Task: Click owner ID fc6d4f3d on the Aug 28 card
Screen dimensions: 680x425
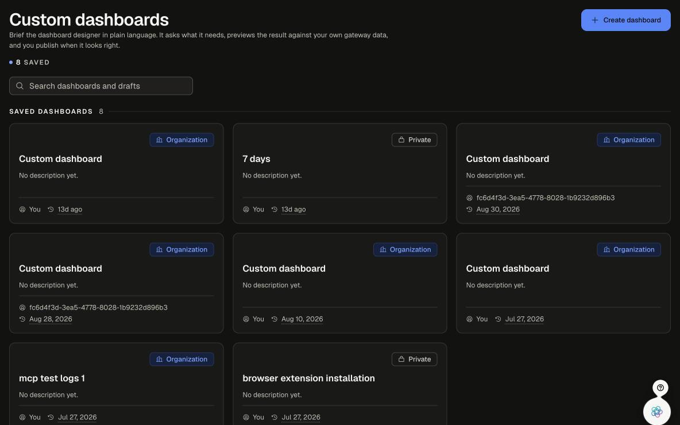Action: point(98,307)
